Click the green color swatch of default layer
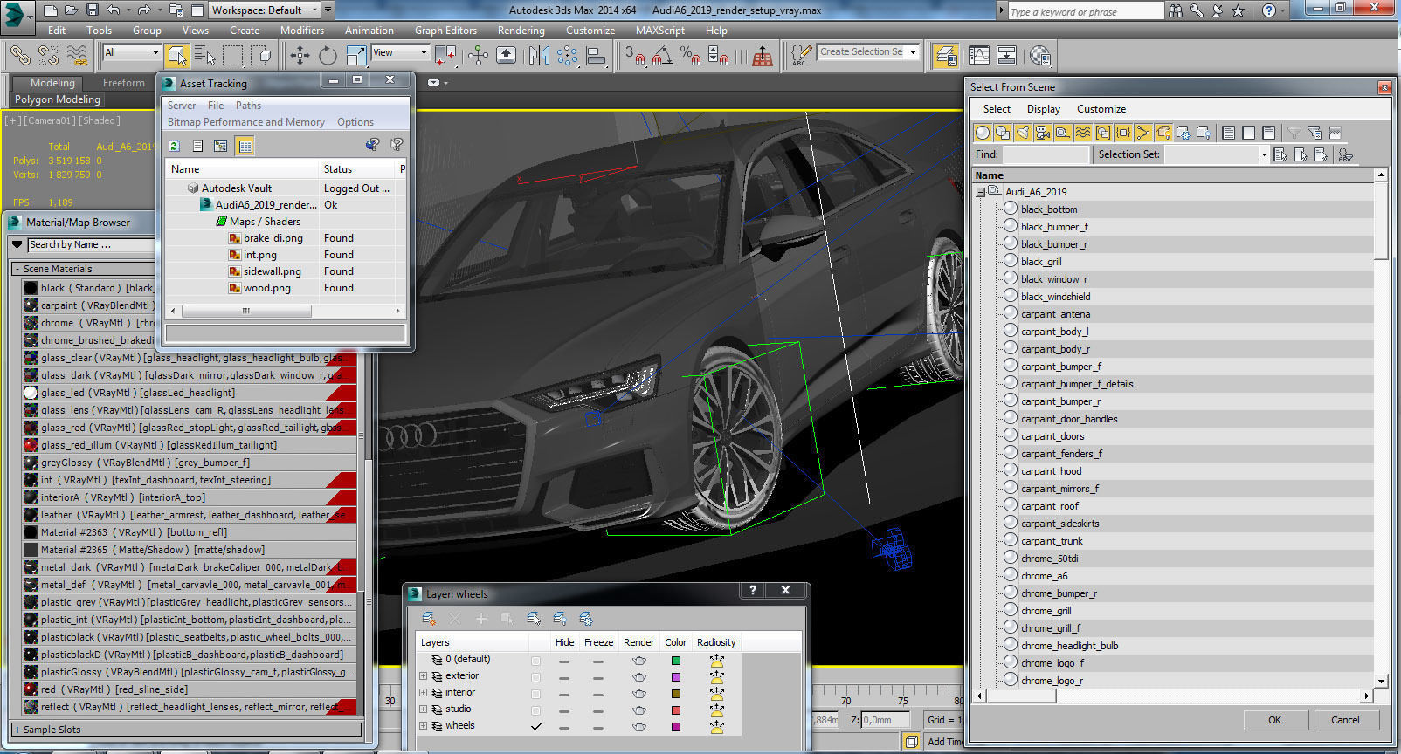Screen dimensions: 1401x754 pyautogui.click(x=675, y=660)
